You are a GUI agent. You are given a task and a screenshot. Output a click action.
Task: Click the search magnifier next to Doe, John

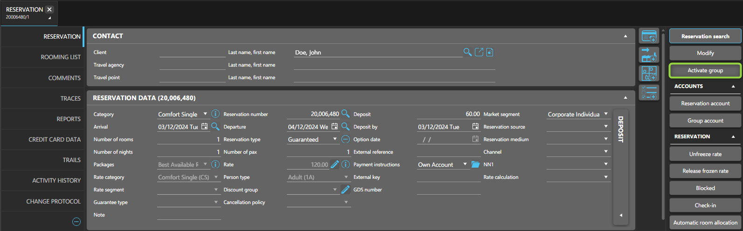pyautogui.click(x=467, y=52)
